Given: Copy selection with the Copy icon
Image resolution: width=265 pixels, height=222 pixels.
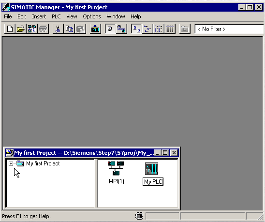Looking at the screenshot, I should point(69,29).
